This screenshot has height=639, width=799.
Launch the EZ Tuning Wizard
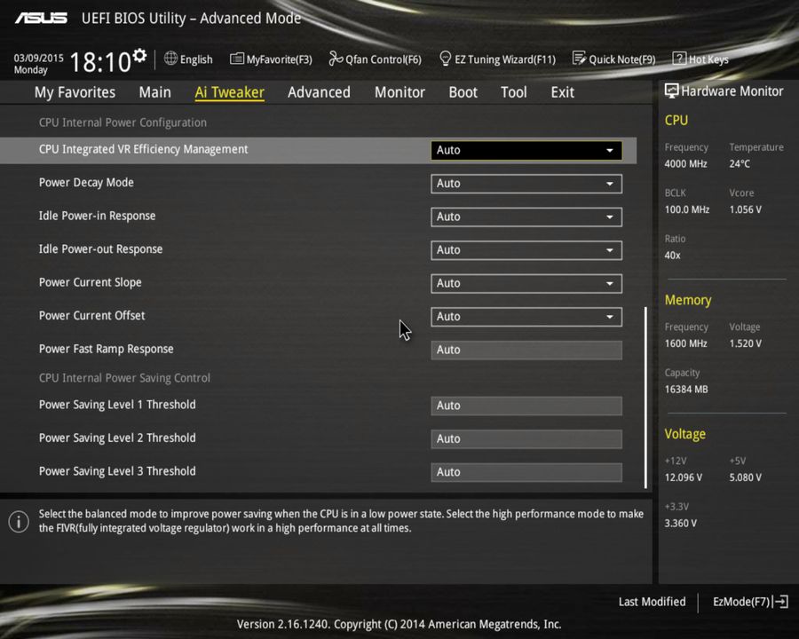click(497, 59)
